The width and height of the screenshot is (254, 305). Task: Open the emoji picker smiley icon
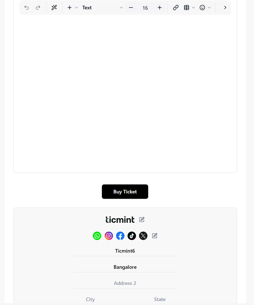pos(202,8)
